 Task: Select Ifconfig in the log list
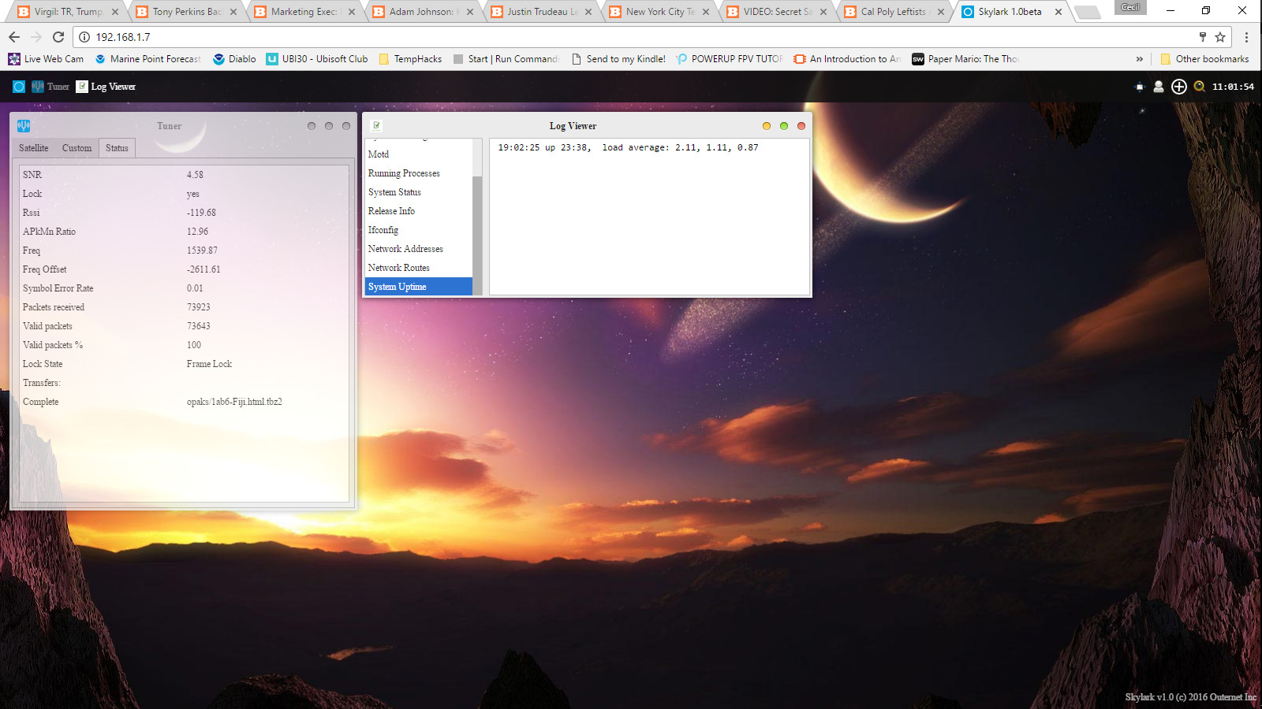pyautogui.click(x=383, y=230)
